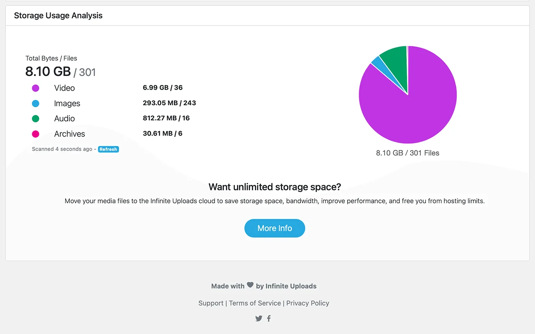Image resolution: width=535 pixels, height=334 pixels.
Task: Visit the Support link
Action: point(211,303)
